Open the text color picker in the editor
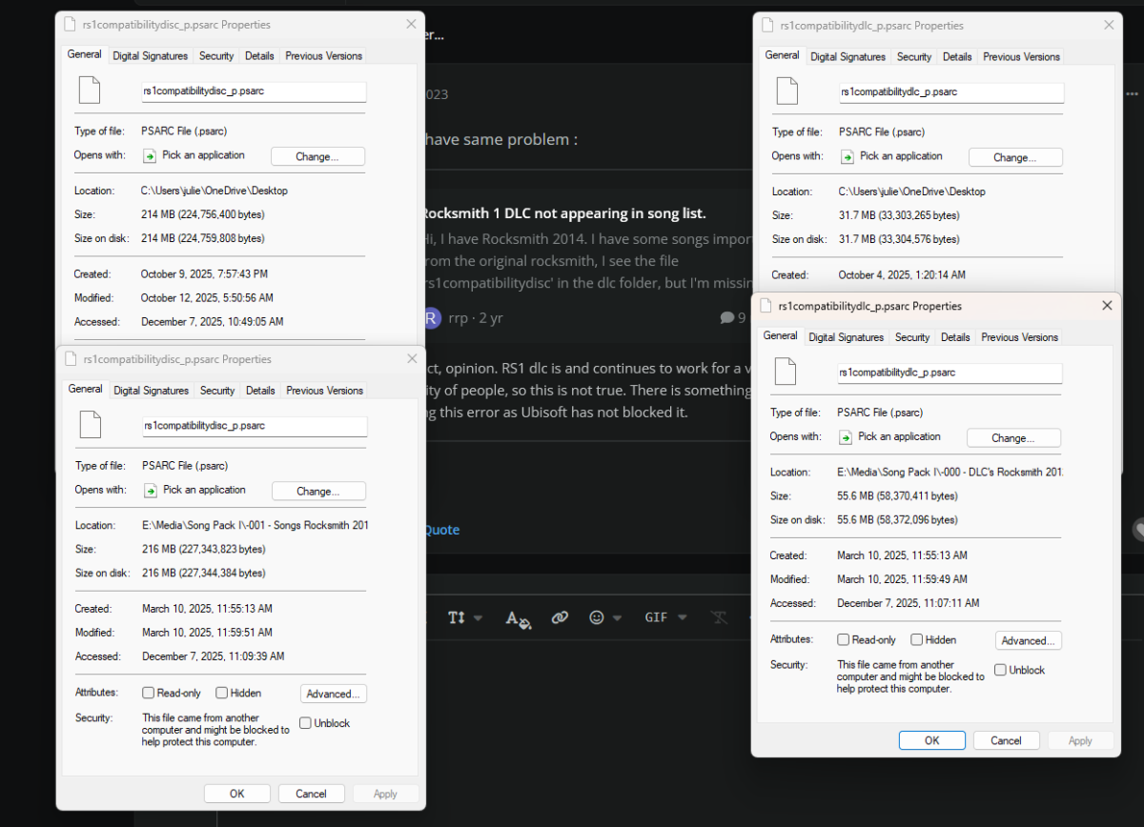This screenshot has height=827, width=1144. (518, 618)
